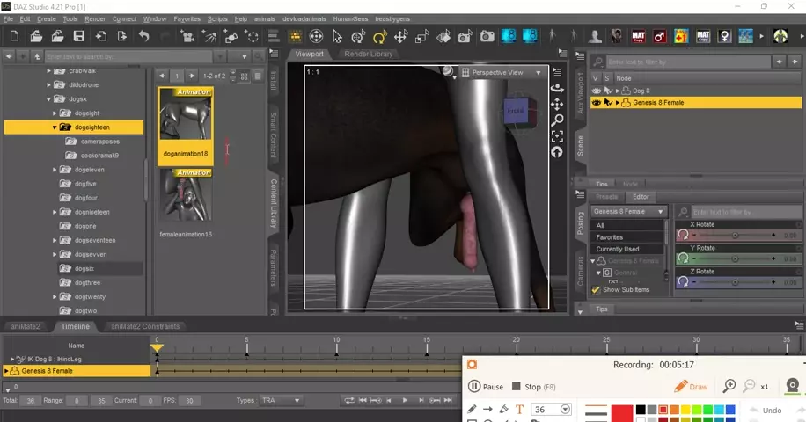The width and height of the screenshot is (806, 422).
Task: Click the New file icon in toolbar
Action: click(x=14, y=37)
